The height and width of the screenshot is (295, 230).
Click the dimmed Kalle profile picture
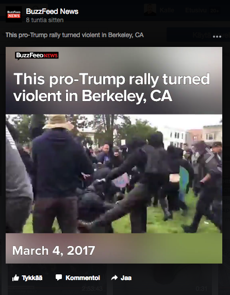click(150, 10)
